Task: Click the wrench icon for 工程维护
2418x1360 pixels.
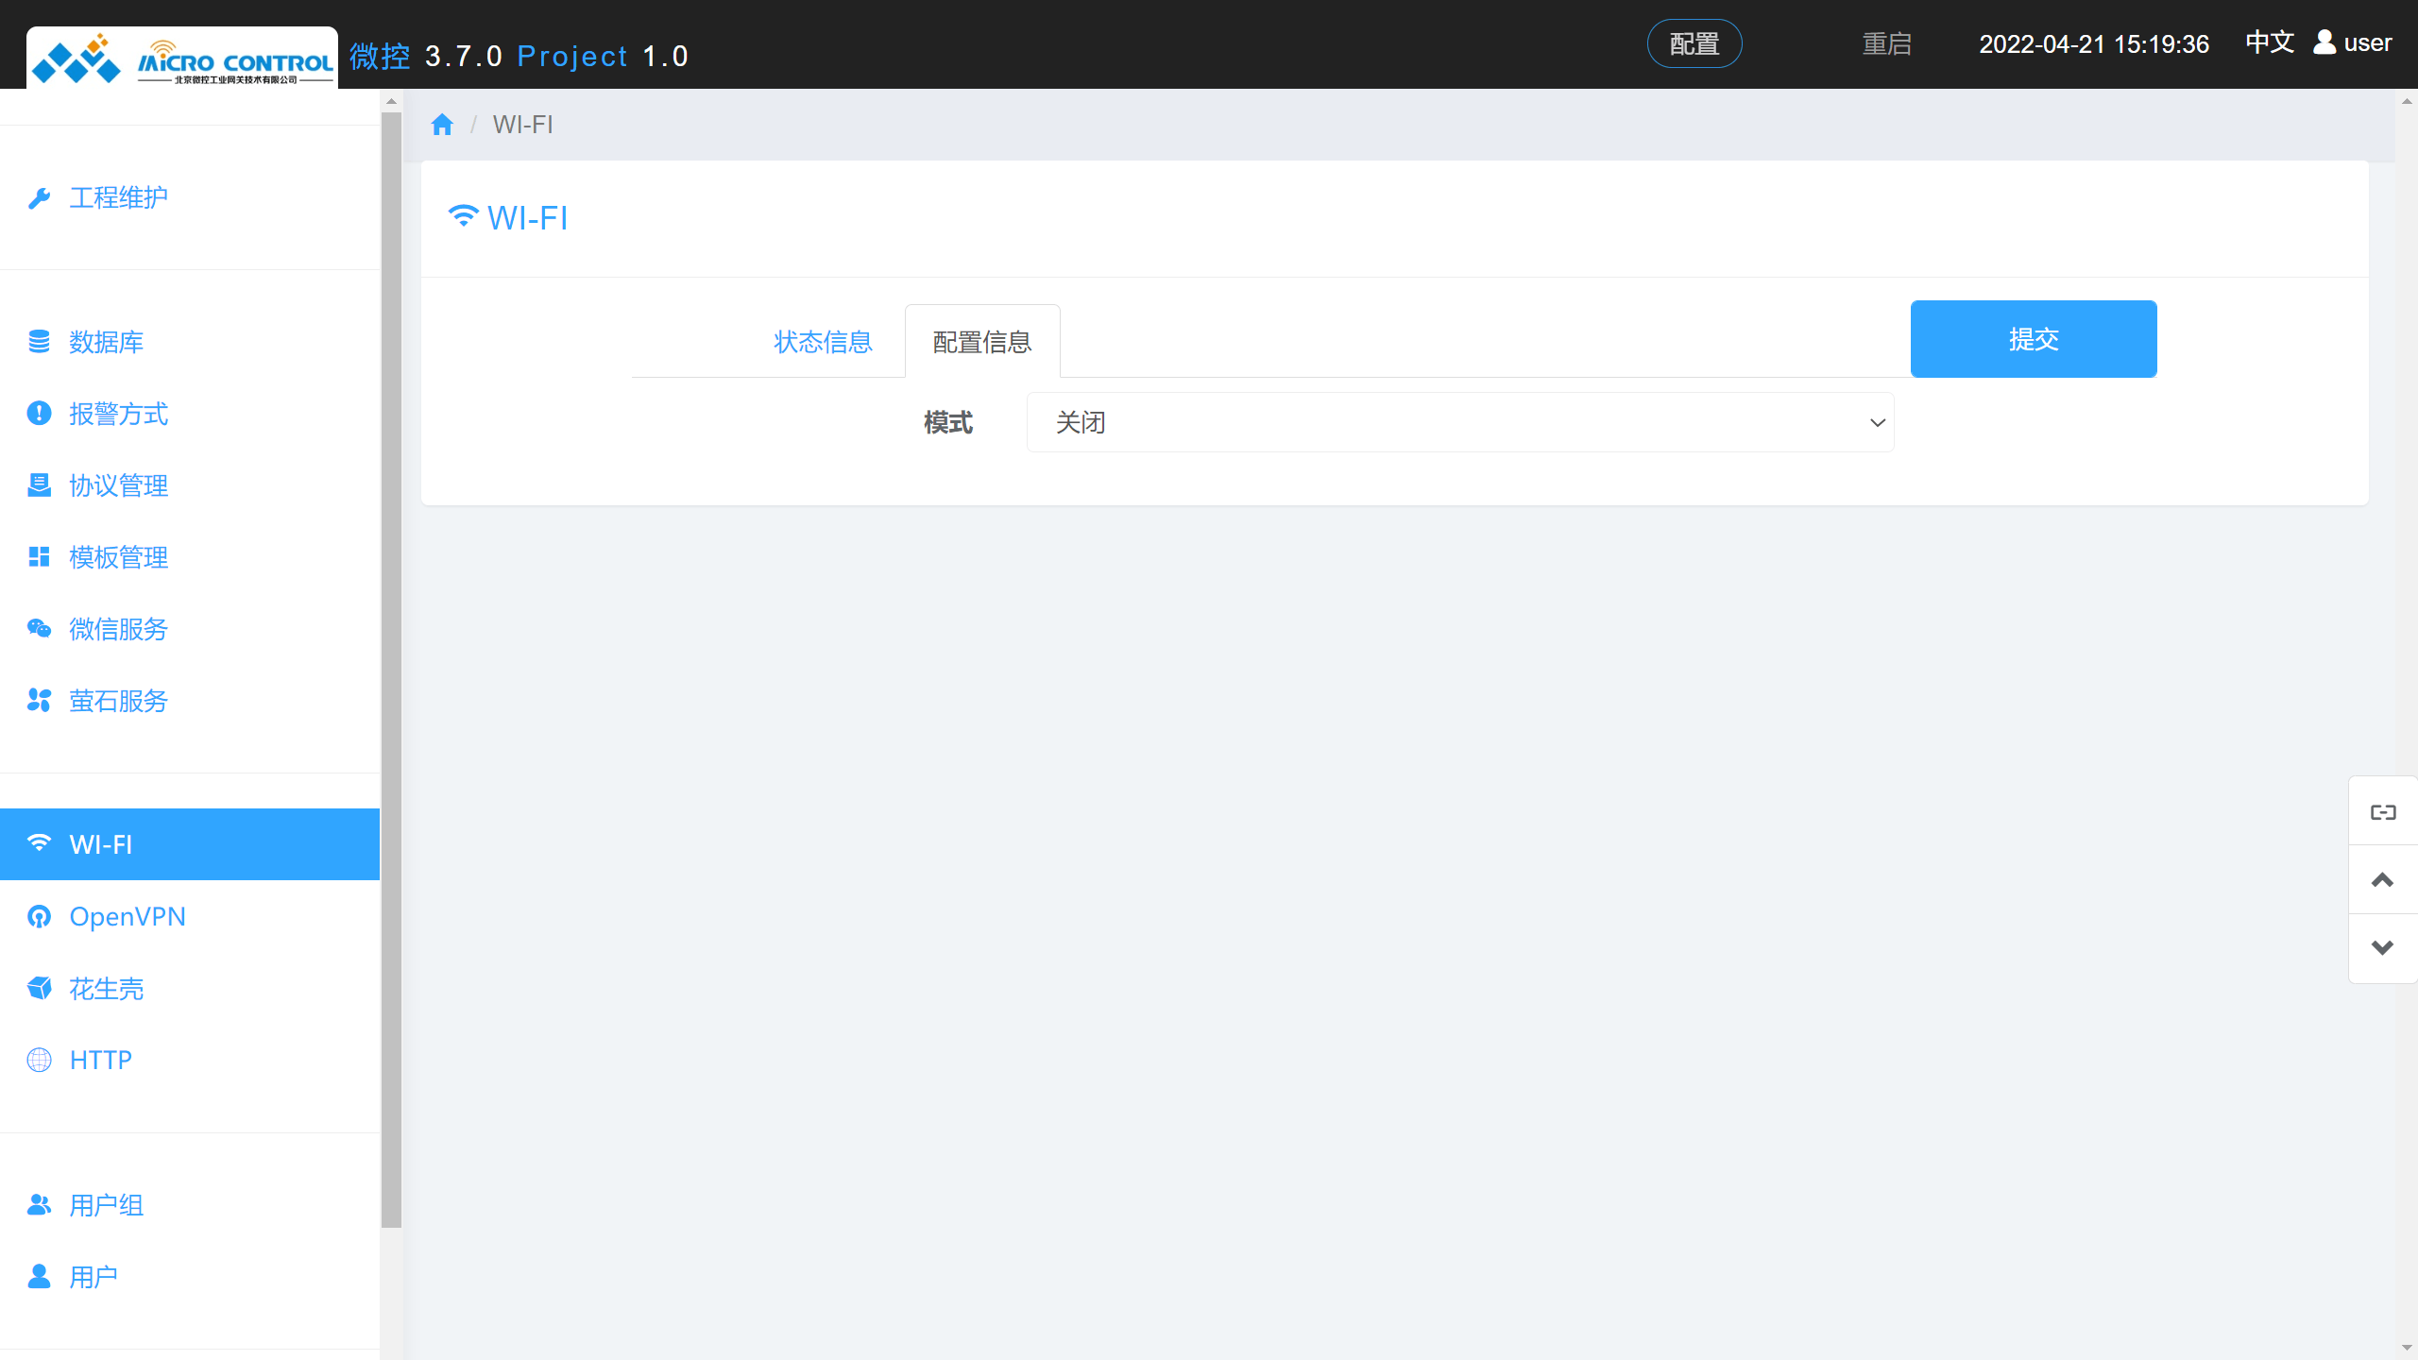Action: click(x=39, y=197)
